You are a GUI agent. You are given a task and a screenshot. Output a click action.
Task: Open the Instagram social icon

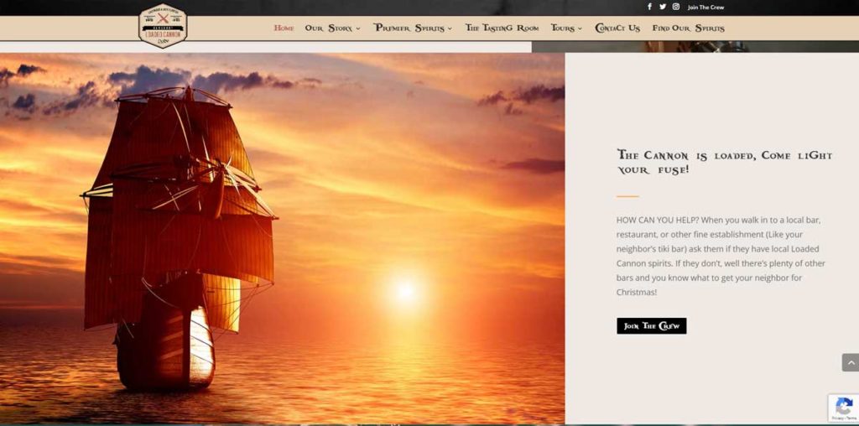coord(676,7)
